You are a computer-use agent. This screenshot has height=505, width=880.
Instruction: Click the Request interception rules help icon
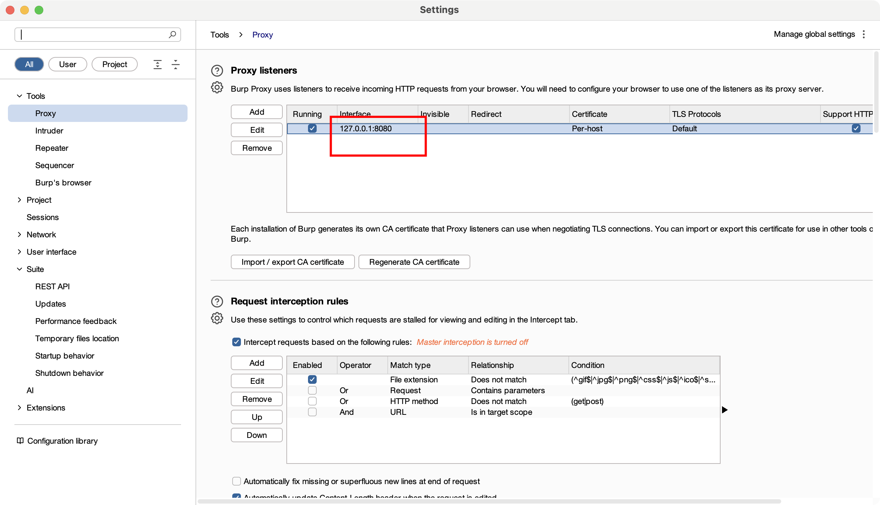[217, 301]
